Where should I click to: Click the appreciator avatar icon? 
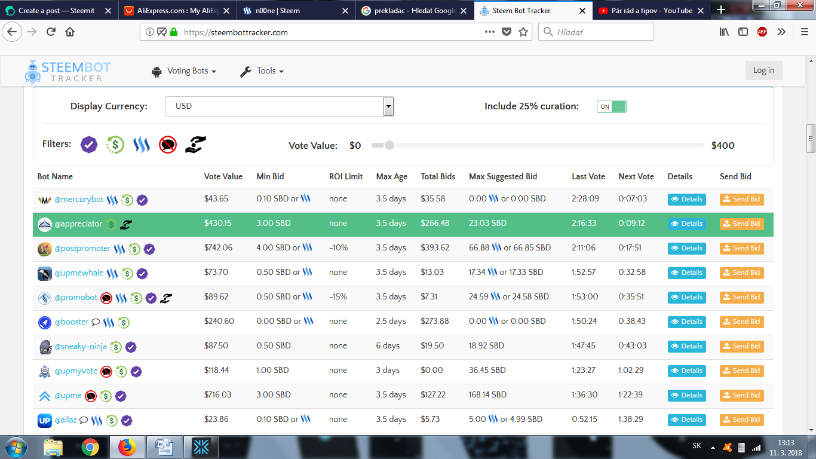45,224
